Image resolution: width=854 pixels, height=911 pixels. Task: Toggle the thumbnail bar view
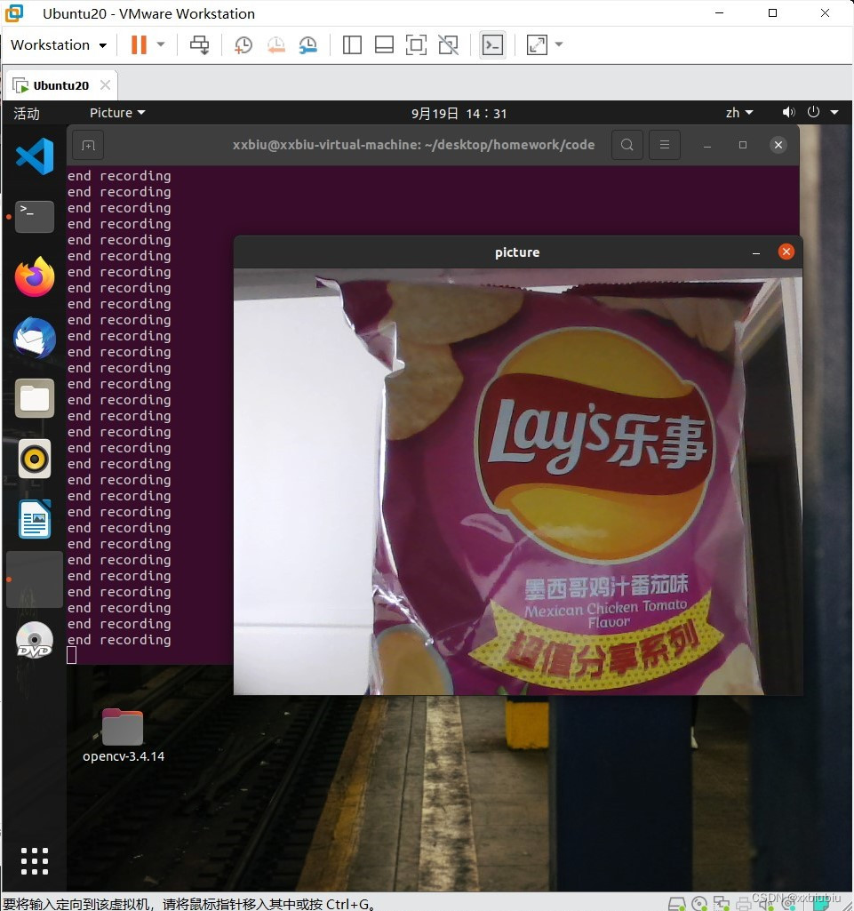click(x=384, y=44)
